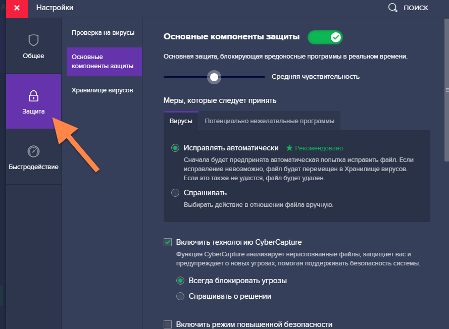Click the green Рекомендовано star icon
Screen dimensions: 449x329
[289, 148]
